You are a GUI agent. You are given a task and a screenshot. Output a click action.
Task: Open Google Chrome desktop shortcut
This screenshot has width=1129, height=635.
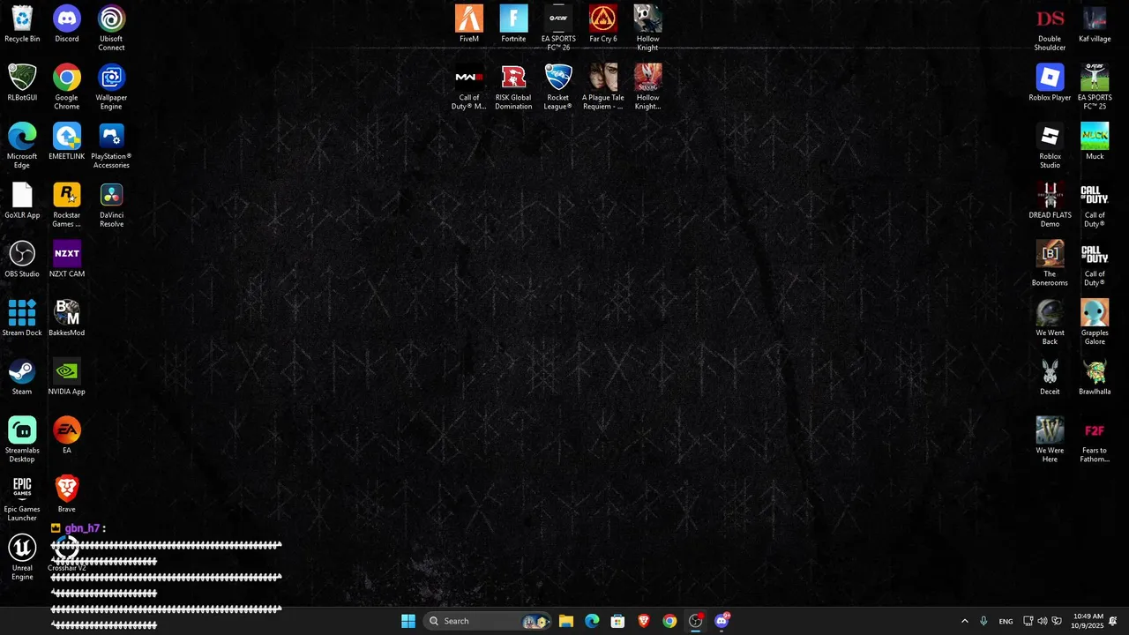[x=67, y=87]
